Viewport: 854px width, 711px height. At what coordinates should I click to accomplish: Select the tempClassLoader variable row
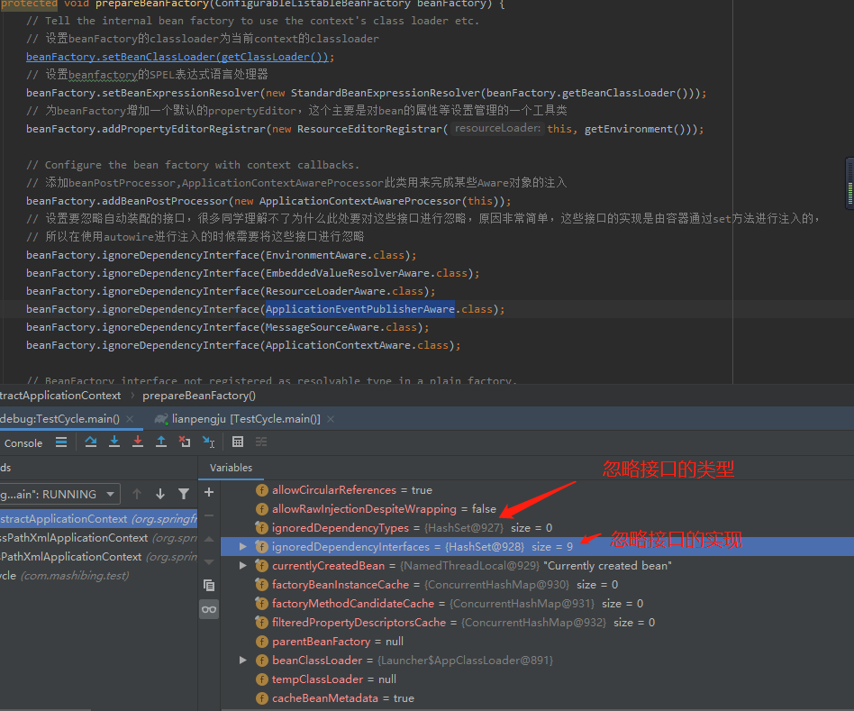coord(537,679)
